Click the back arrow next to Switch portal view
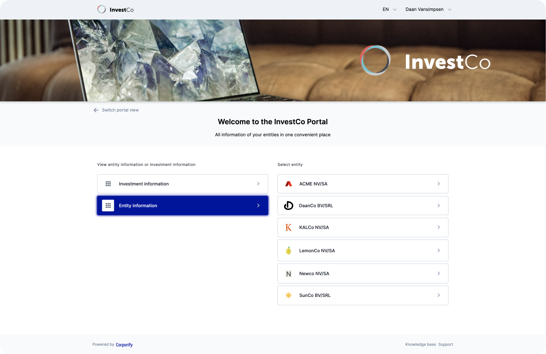This screenshot has height=354, width=546. tap(96, 110)
